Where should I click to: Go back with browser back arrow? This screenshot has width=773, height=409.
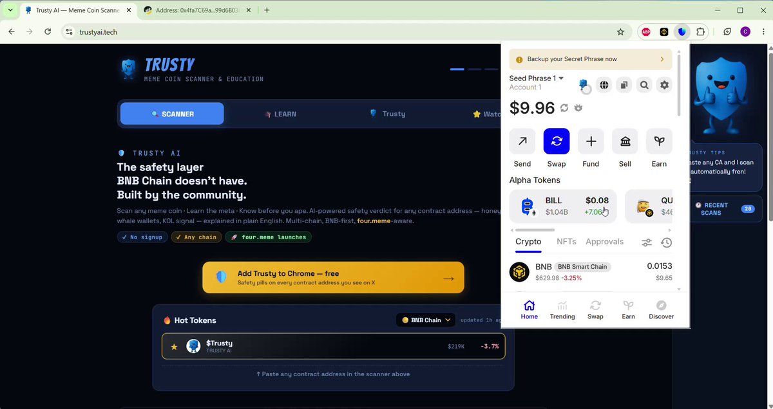(x=12, y=32)
